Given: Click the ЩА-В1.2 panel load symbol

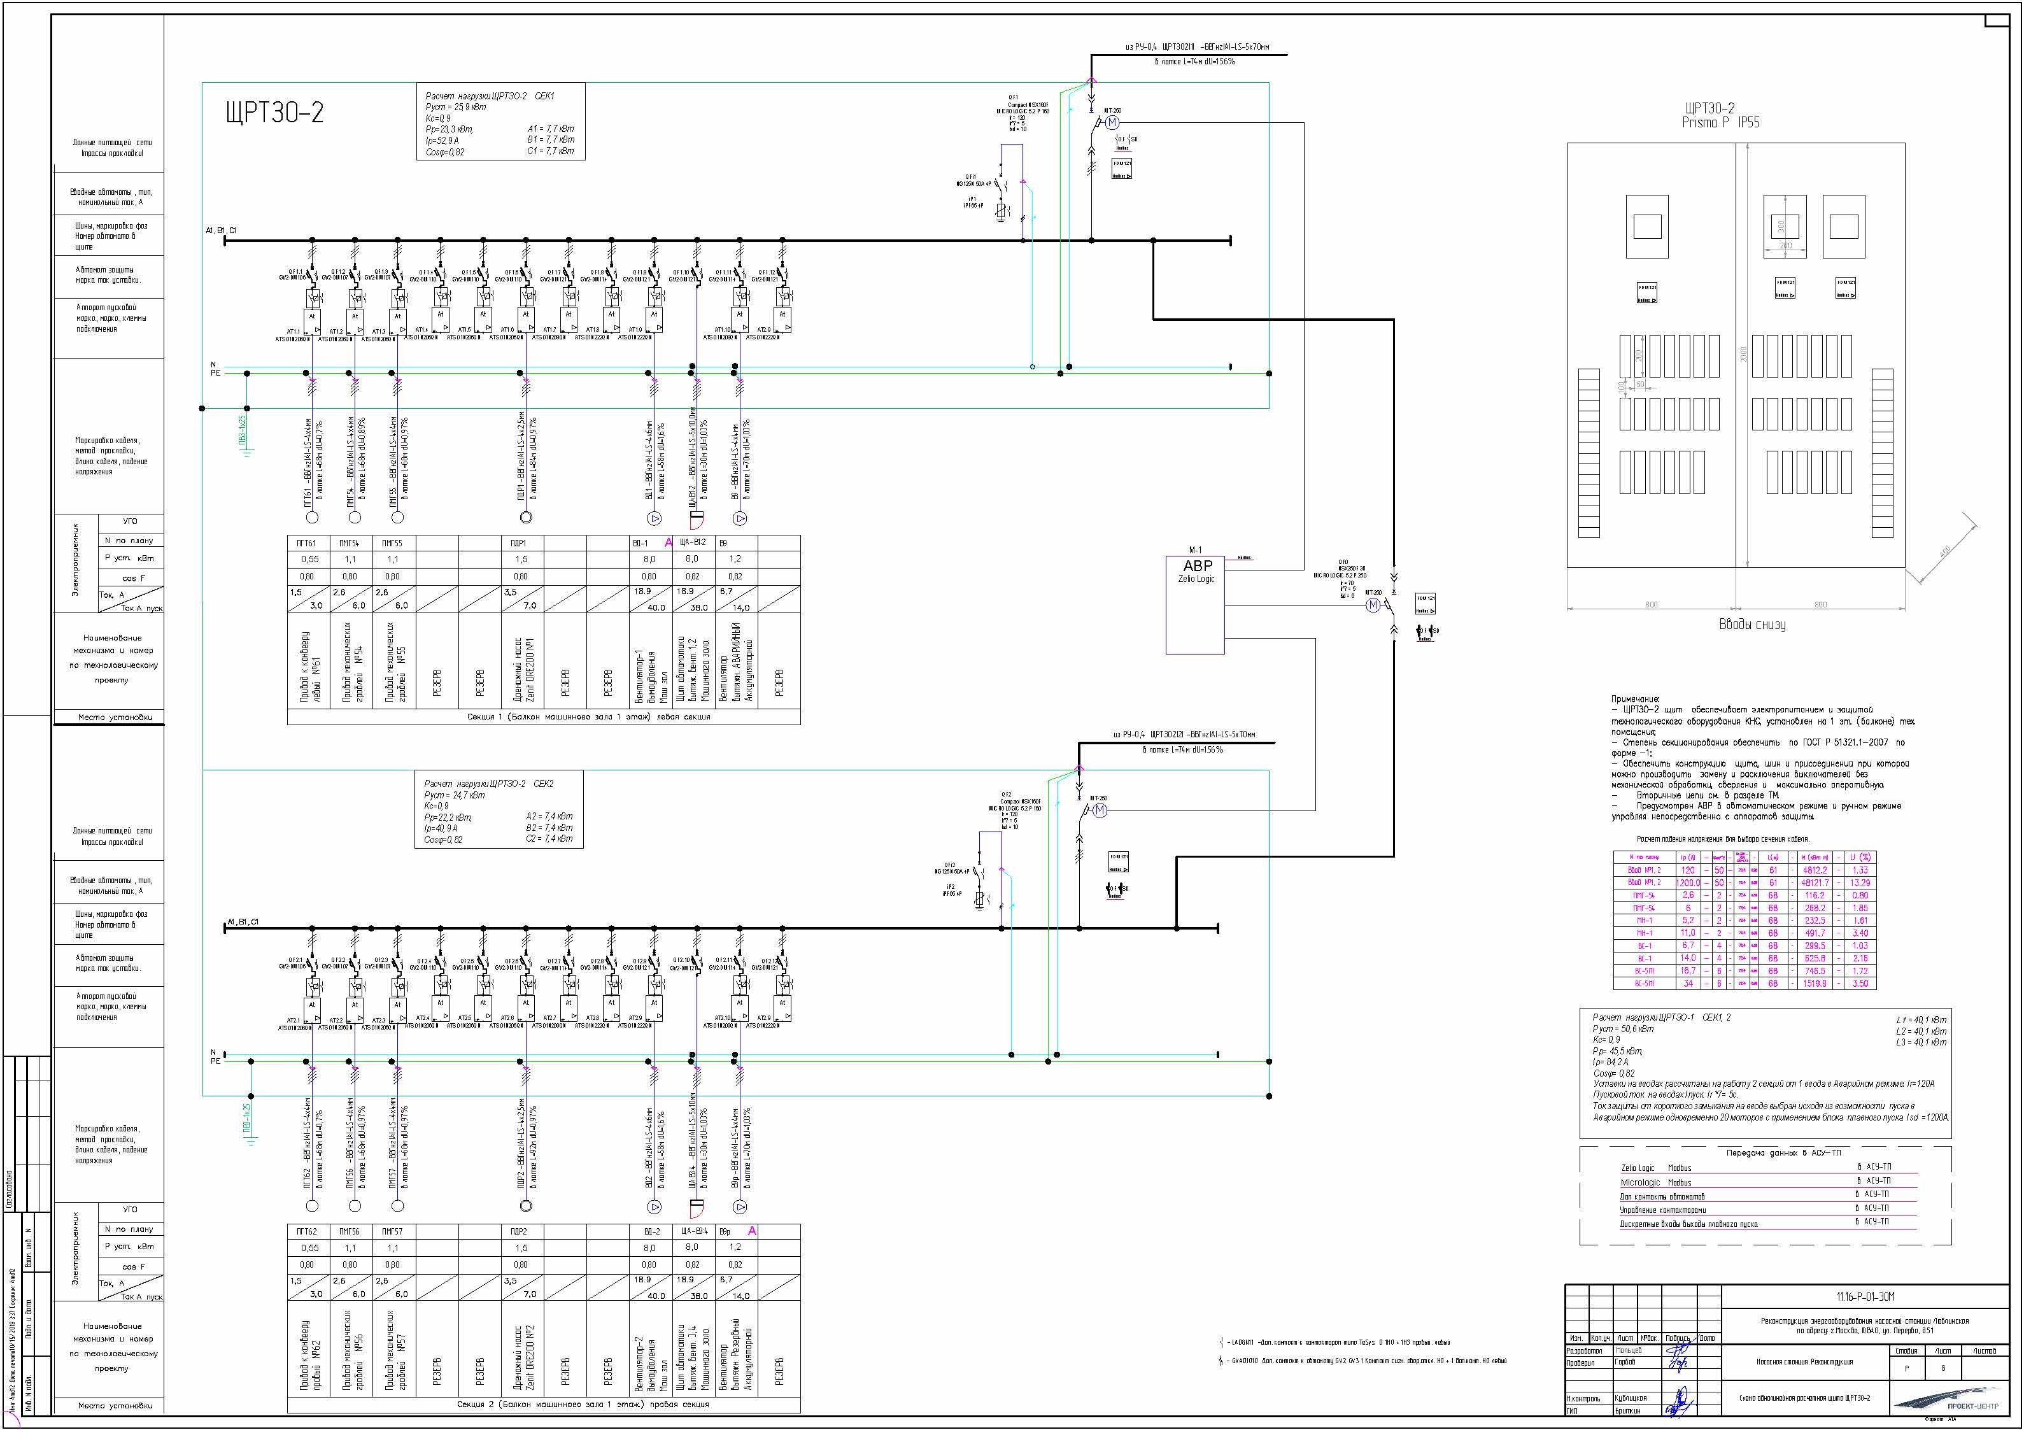Looking at the screenshot, I should tap(697, 518).
